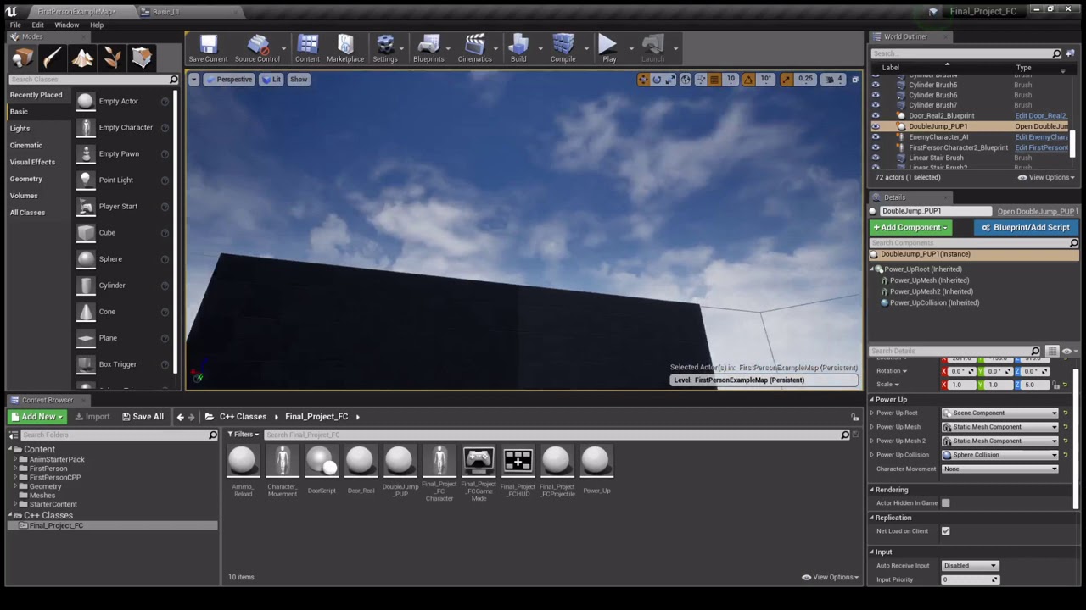
Task: Click Blueprint/Add Script button
Action: click(1027, 227)
